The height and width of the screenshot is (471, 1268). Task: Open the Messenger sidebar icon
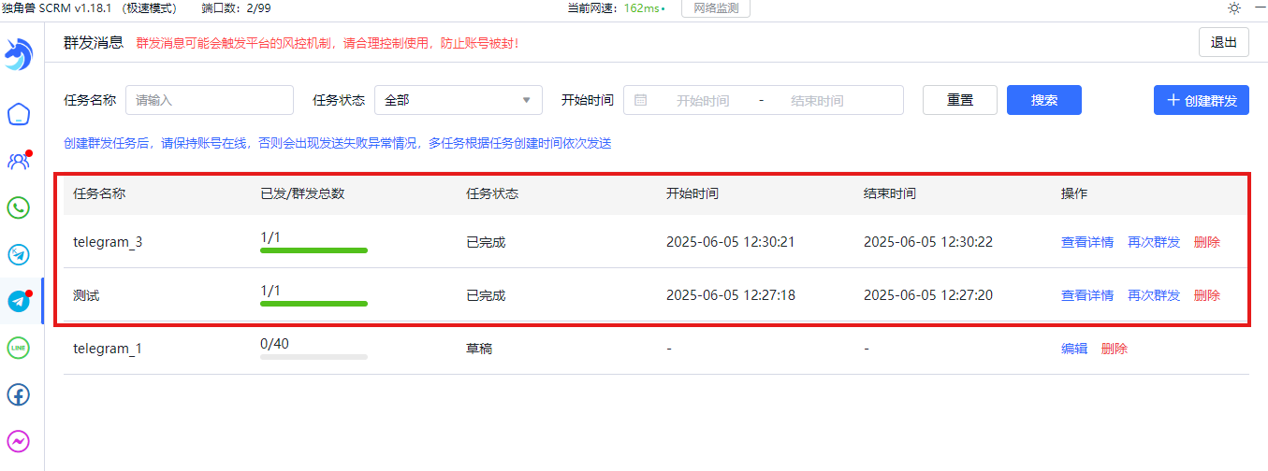click(x=19, y=441)
